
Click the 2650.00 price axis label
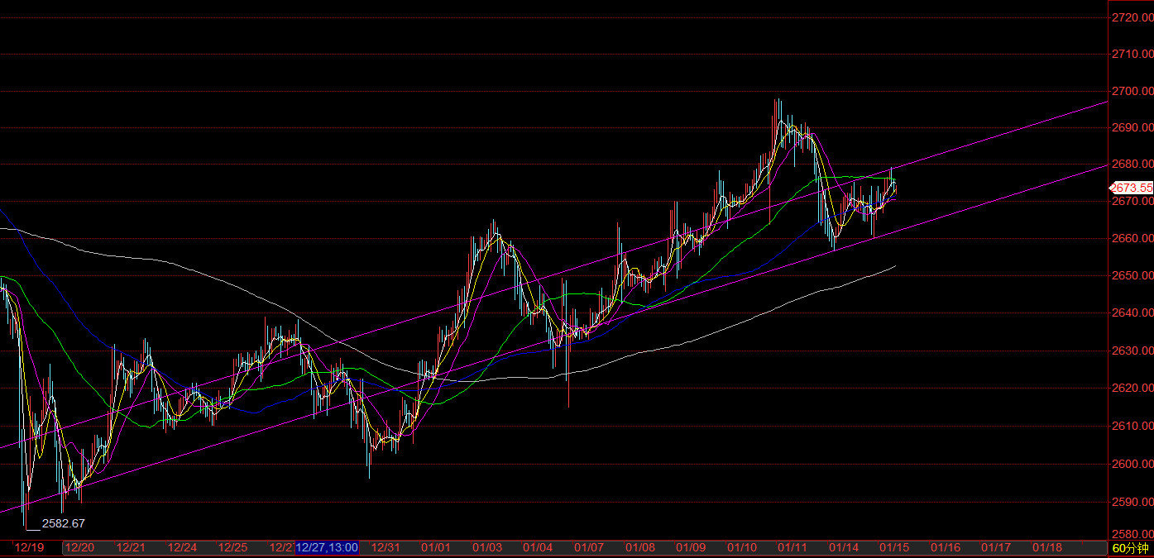click(x=1132, y=275)
